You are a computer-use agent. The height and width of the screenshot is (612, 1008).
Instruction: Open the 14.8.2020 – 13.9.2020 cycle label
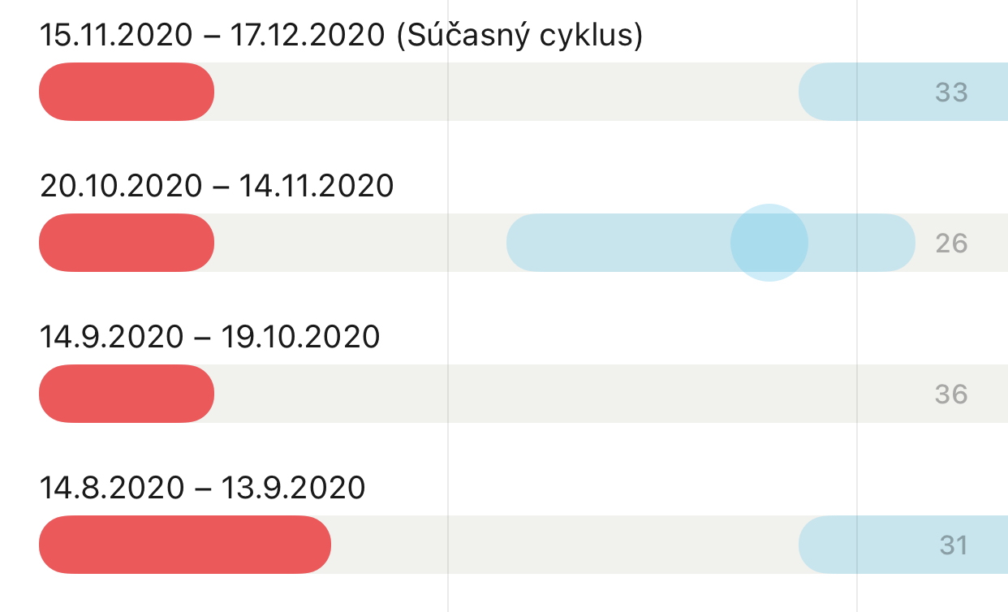click(x=203, y=488)
